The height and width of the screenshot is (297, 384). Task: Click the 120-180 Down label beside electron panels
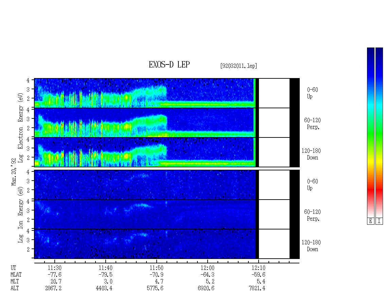tap(311, 154)
